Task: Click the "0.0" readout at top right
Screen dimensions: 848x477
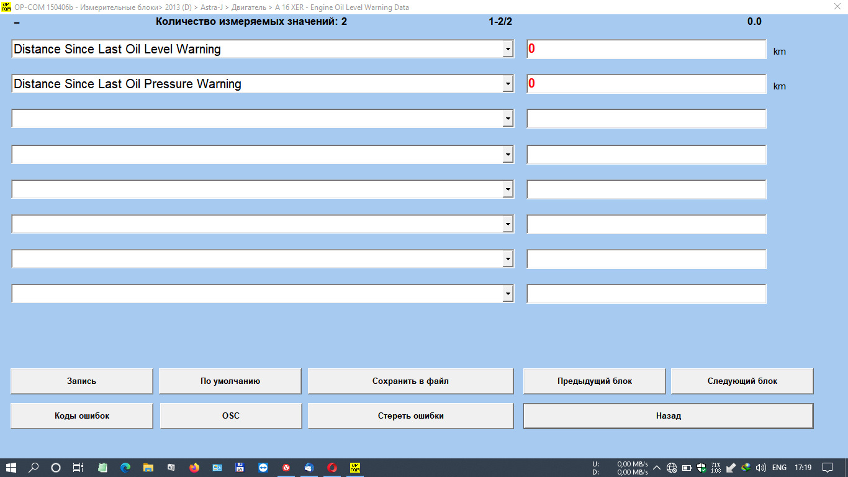Action: (x=754, y=22)
